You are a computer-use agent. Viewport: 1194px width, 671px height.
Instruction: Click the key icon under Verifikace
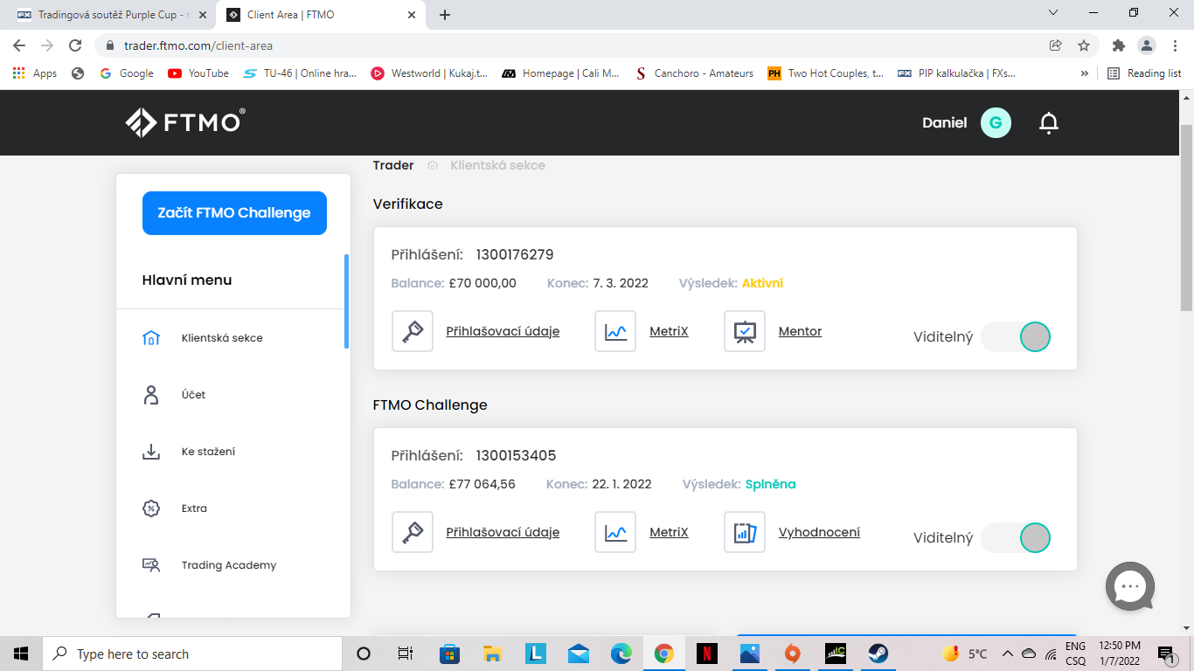pos(413,331)
